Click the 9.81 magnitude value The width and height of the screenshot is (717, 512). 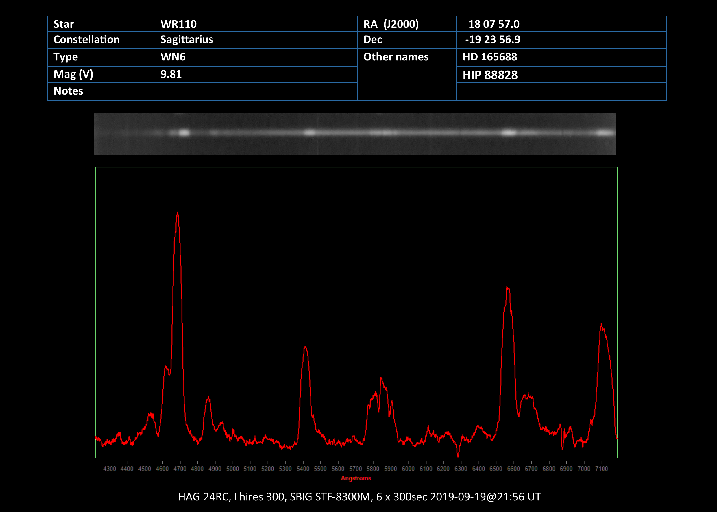coord(171,74)
